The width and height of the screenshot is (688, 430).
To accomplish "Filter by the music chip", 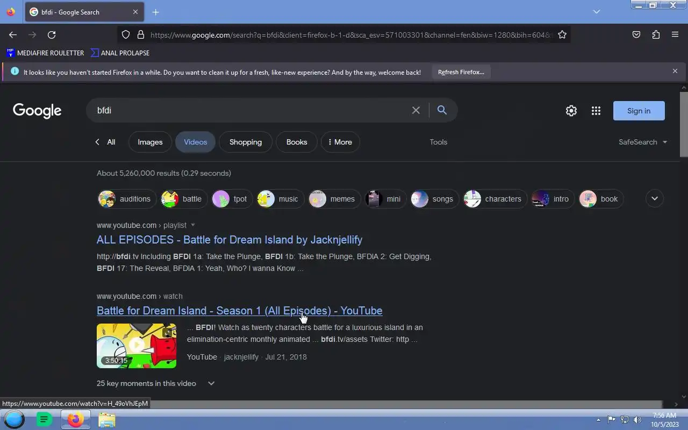I will pos(280,199).
